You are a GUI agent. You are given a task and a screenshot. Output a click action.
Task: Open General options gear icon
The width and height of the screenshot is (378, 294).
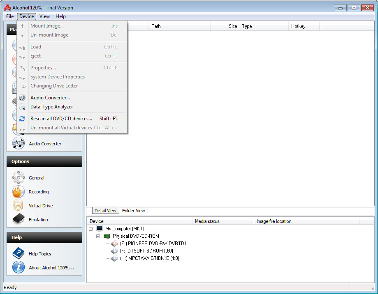(19, 177)
